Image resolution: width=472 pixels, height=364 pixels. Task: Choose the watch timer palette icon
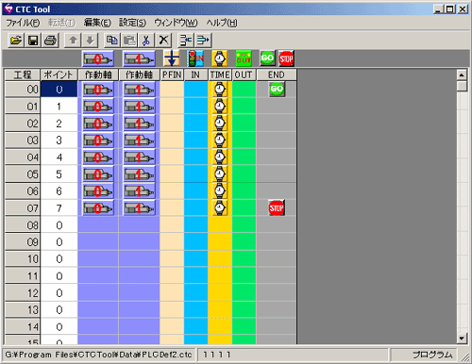pos(220,58)
